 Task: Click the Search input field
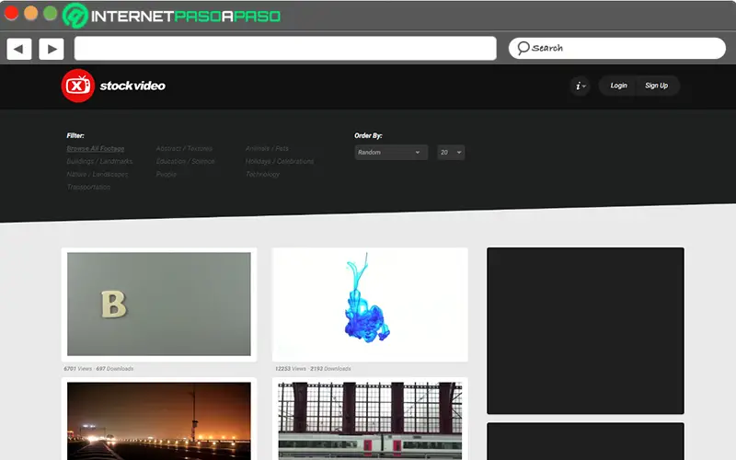(616, 48)
